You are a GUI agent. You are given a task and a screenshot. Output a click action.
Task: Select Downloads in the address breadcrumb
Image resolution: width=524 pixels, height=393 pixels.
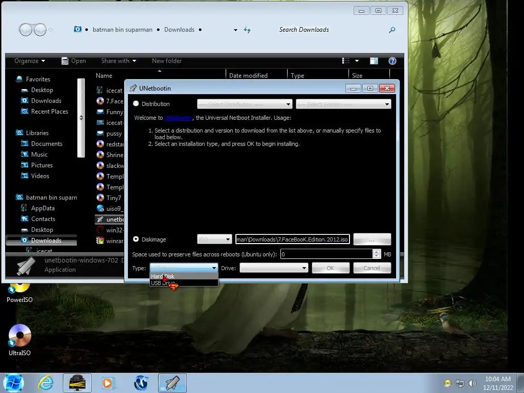tap(179, 30)
